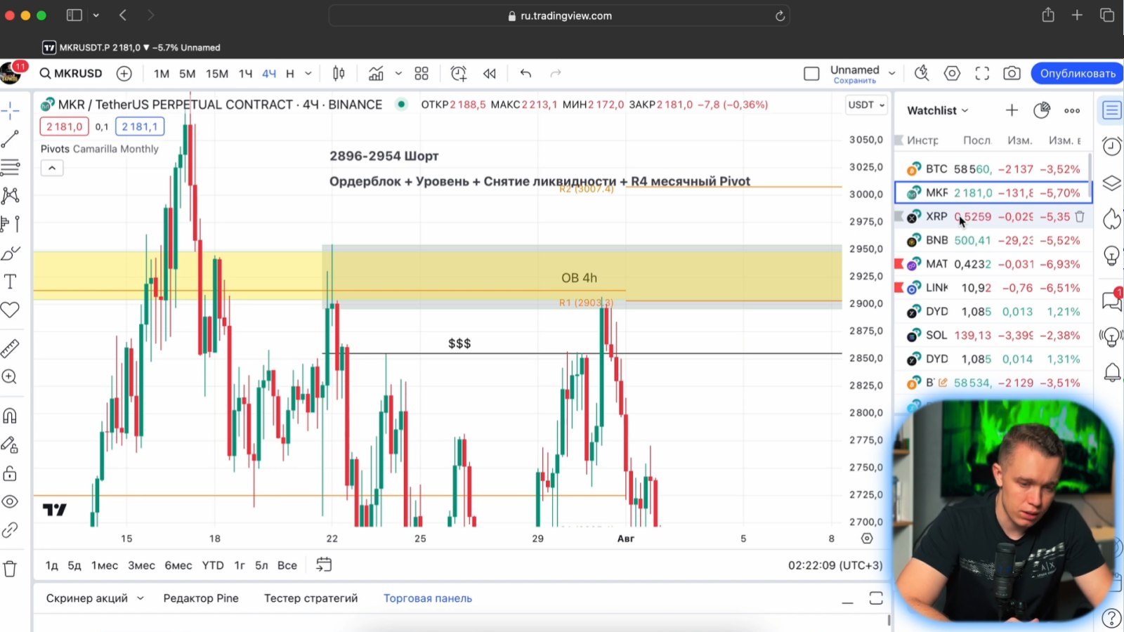The image size is (1124, 632).
Task: Remove all drawings with the trash icon in left toolbar
Action: coord(11,569)
